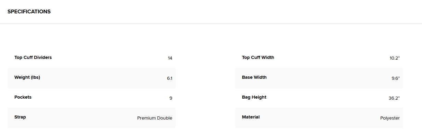
Task: Select the Bag Height label
Action: (x=254, y=97)
